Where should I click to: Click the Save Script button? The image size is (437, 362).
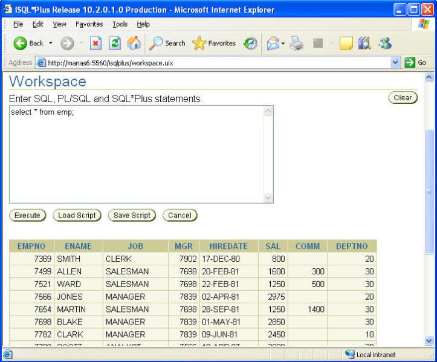tap(132, 215)
